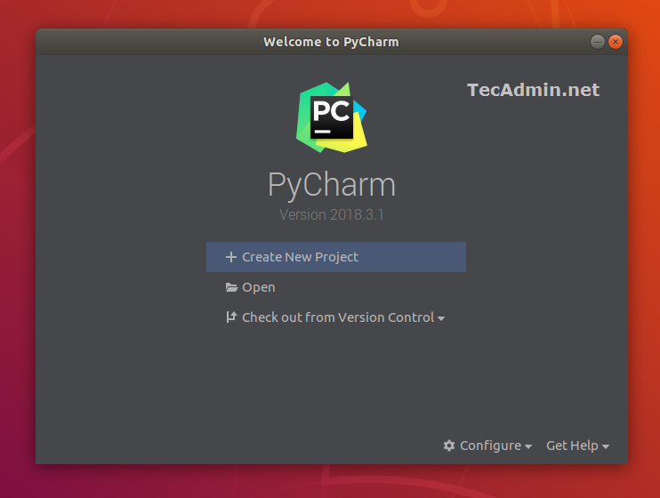Click the Version 2018.3.1 text
This screenshot has height=498, width=660.
coord(332,214)
